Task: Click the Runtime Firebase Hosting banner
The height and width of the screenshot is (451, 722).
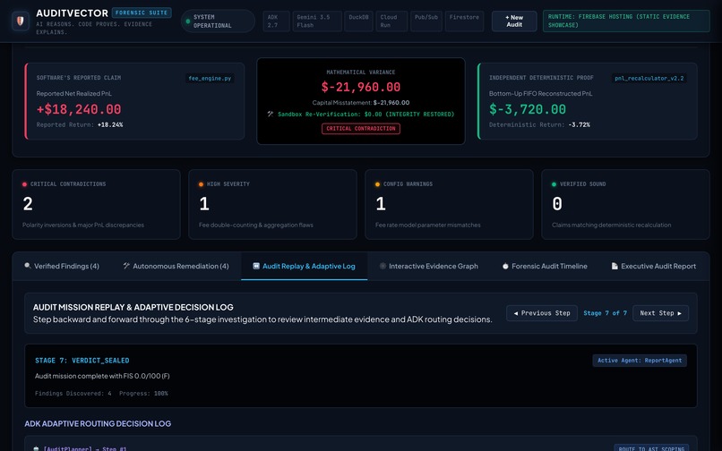Action: pyautogui.click(x=626, y=21)
